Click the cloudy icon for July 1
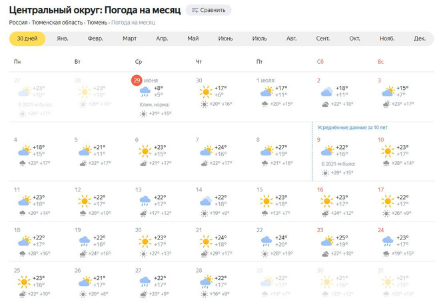This screenshot has height=302, width=437. (x=266, y=92)
